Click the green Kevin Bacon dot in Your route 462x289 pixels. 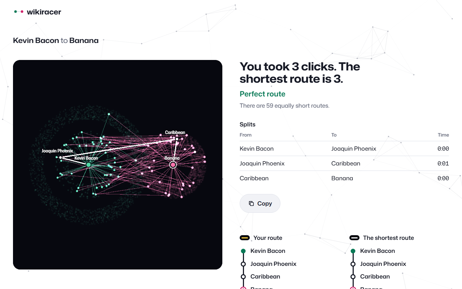coord(243,251)
